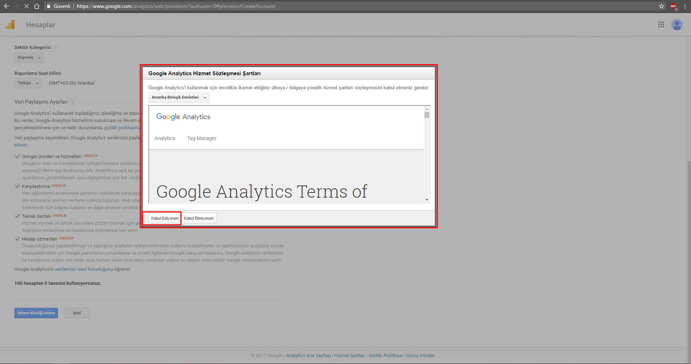The image size is (691, 364).
Task: Open the Google apps grid icon
Action: (x=661, y=24)
